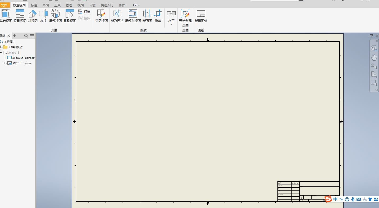This screenshot has width=379, height=208.
Task: Expand the 工程图资源 folder node
Action: (1, 47)
